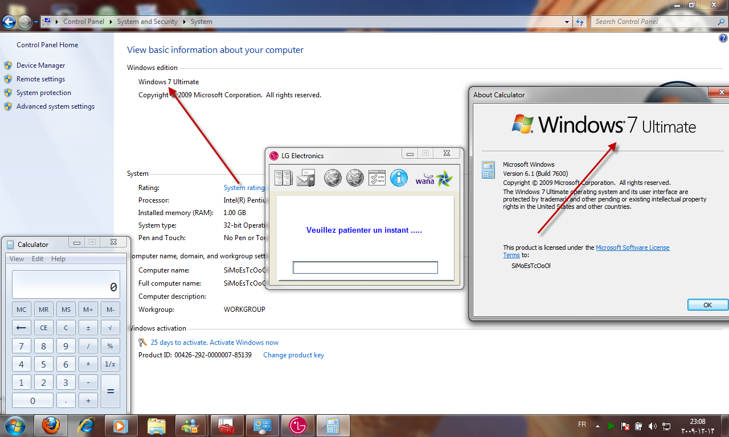Click the backspace arrow button in Calculator

point(22,328)
